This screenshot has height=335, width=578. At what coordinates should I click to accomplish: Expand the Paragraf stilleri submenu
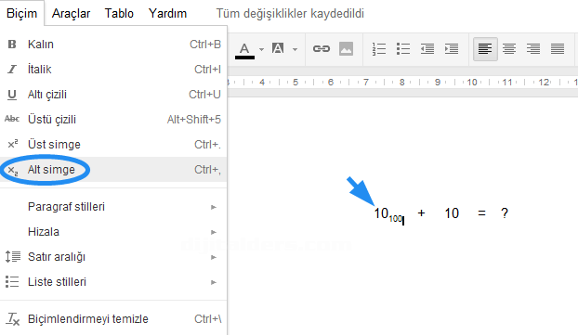113,207
